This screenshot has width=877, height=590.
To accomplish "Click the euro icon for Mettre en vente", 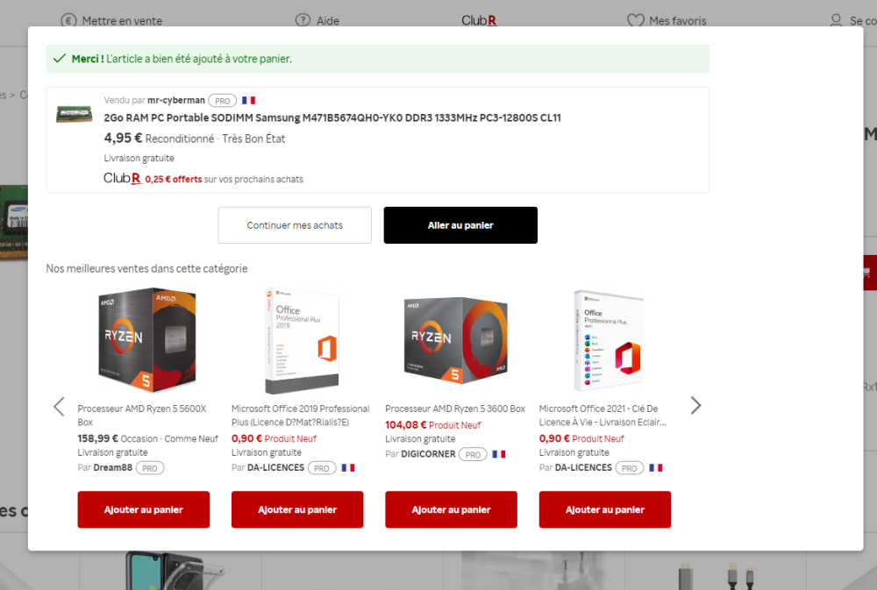I will point(68,21).
